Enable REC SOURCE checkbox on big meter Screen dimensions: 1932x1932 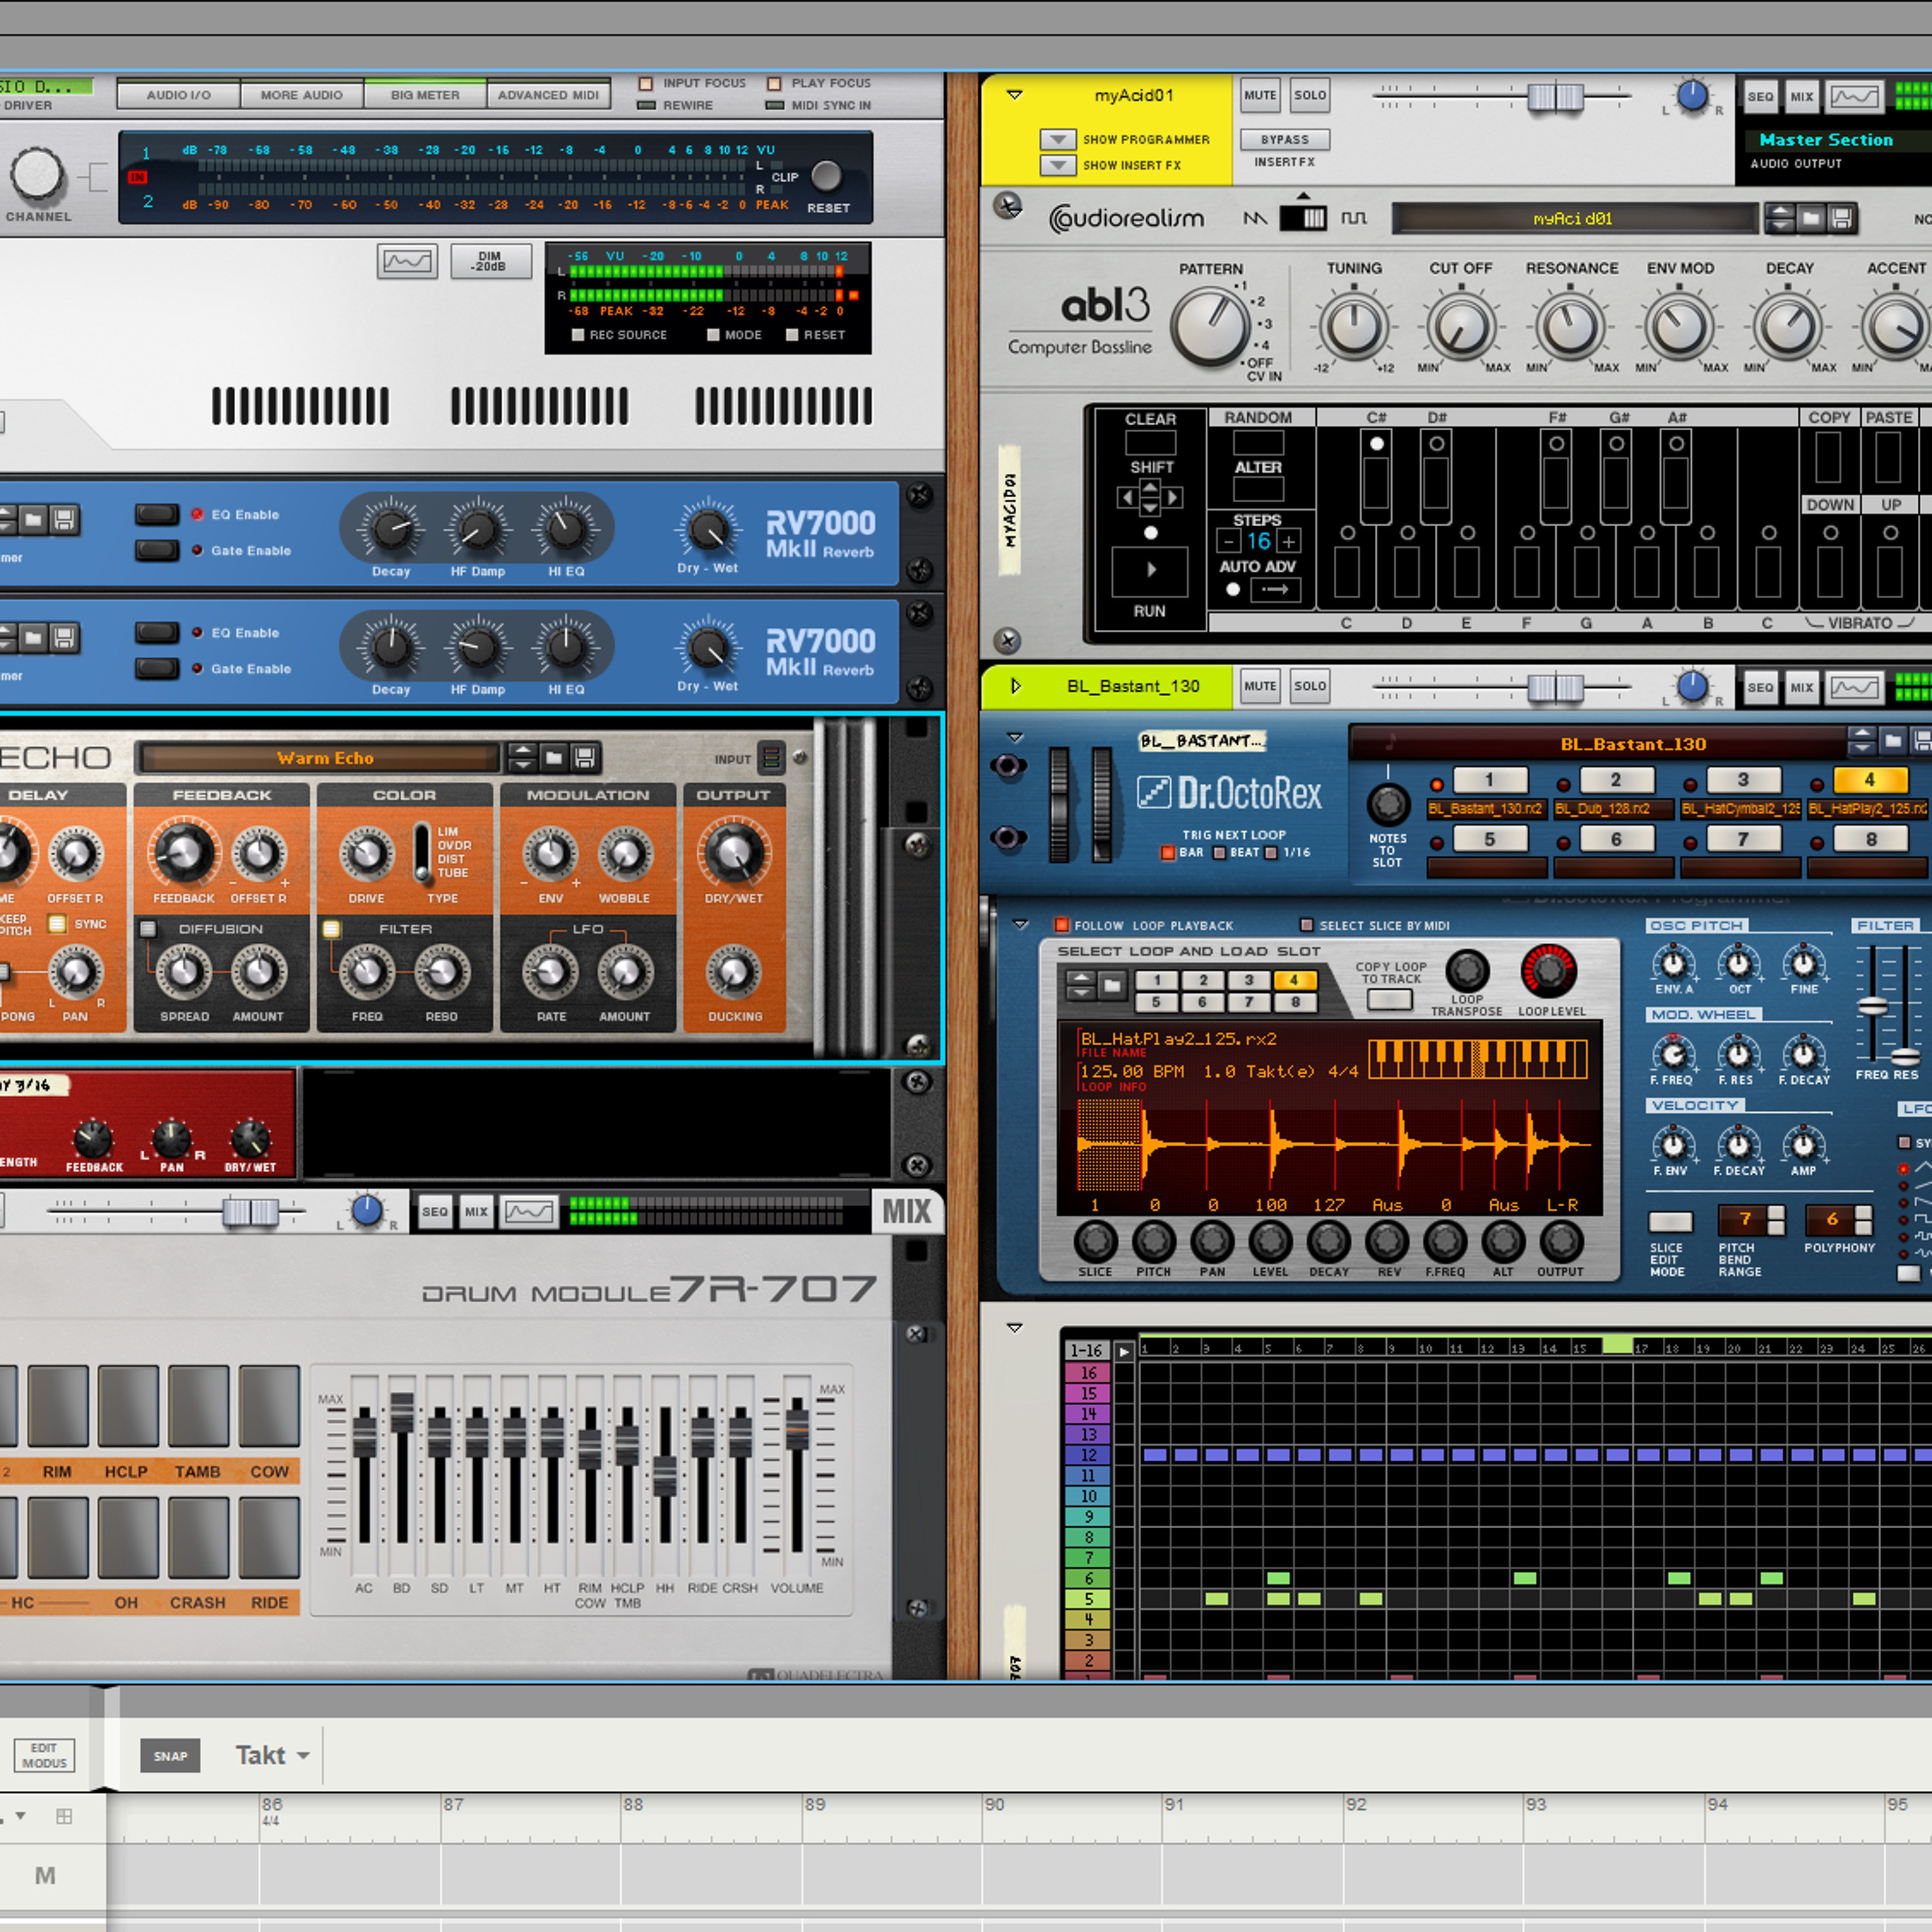coord(577,335)
